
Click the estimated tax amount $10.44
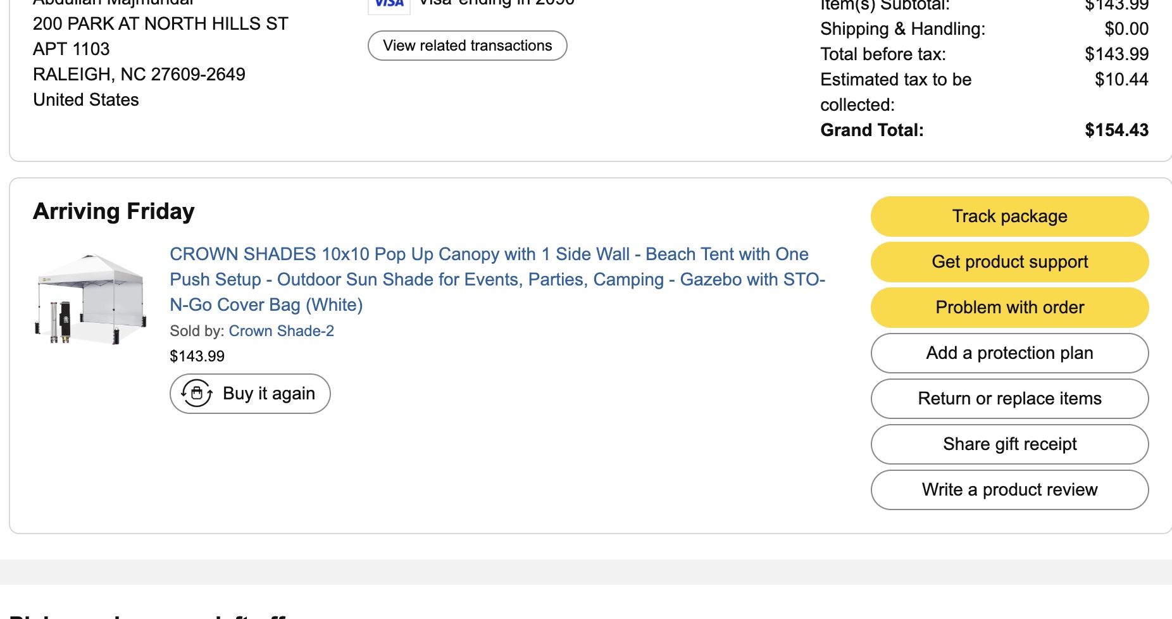coord(1121,80)
